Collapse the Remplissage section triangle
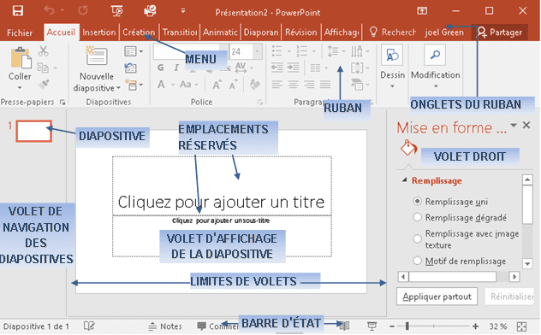Screen dimensions: 541x335 [404, 180]
